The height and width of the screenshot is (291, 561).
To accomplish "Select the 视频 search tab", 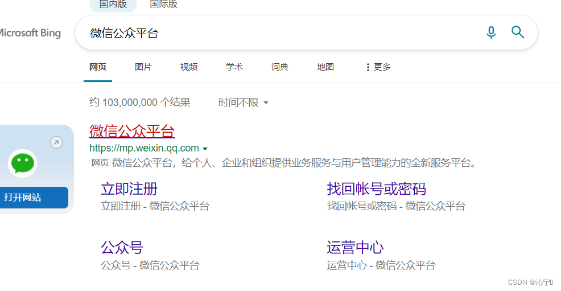I will coord(188,67).
